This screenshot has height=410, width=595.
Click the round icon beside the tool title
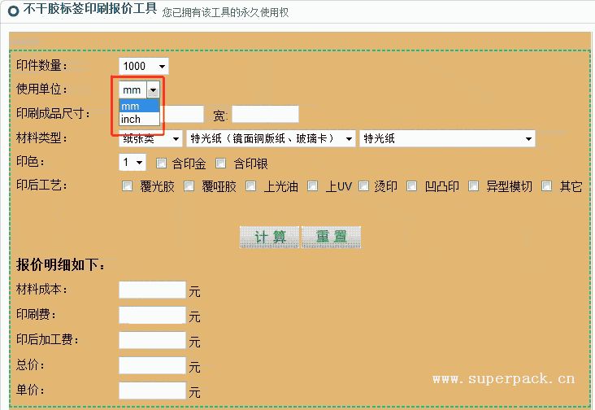(13, 11)
